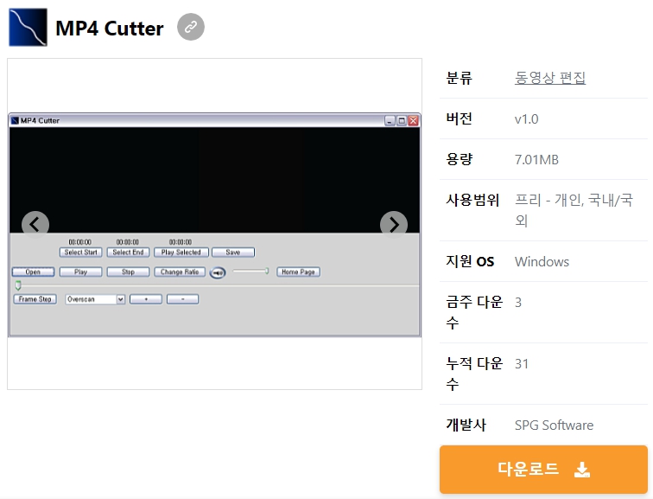Click the MP4 Cutter app logo icon
653x499 pixels.
[x=28, y=27]
